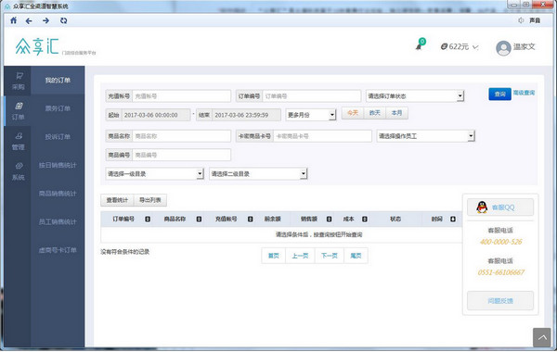Screen dimensions: 557x352
Task: Open the 订单 sidebar section
Action: (x=19, y=111)
